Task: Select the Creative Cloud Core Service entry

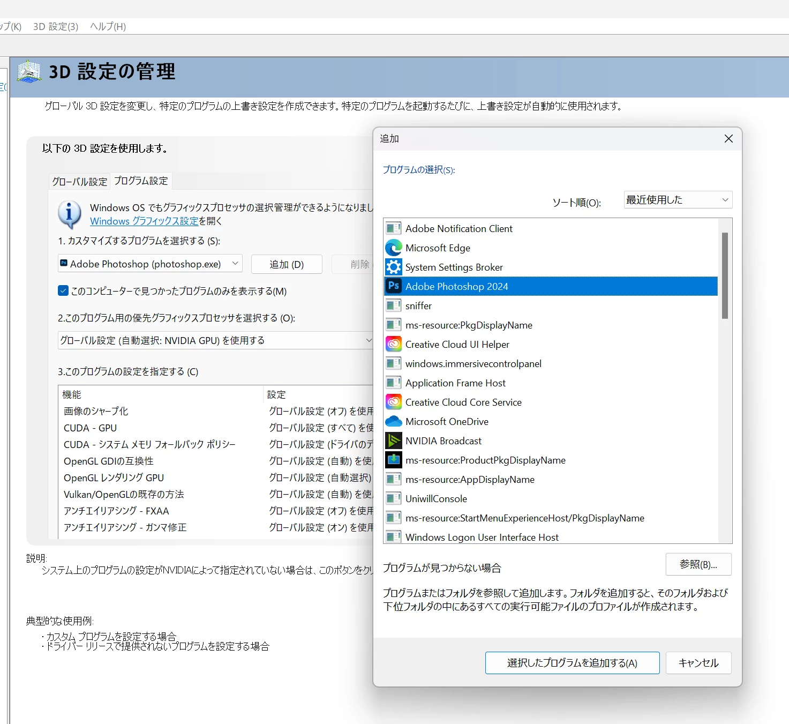Action: pos(551,402)
